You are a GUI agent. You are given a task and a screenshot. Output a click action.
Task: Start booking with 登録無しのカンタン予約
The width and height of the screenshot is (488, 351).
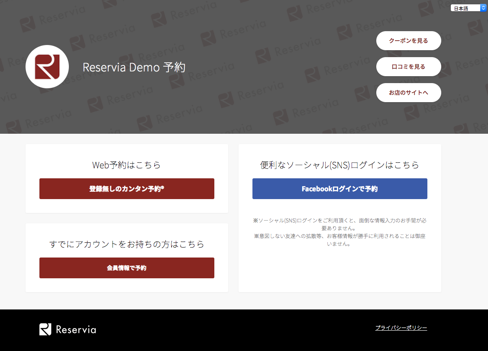(126, 189)
